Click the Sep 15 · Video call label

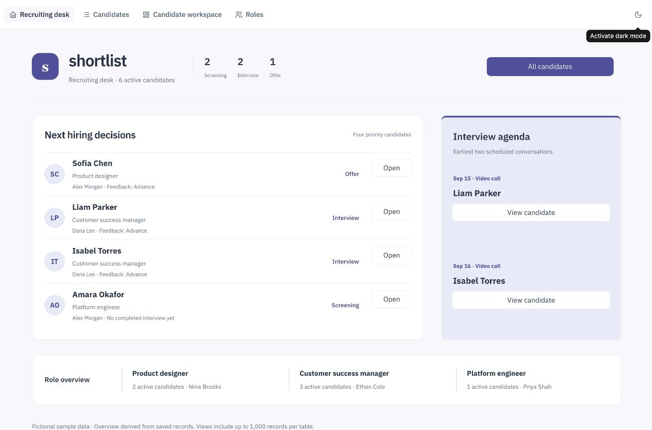[x=477, y=178]
